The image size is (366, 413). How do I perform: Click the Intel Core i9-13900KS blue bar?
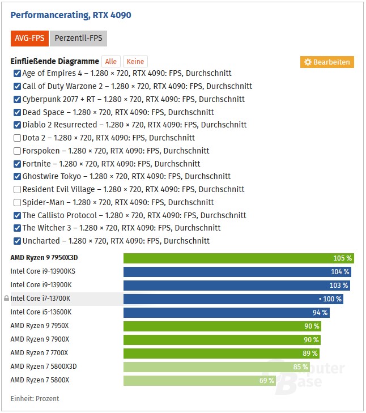(x=237, y=272)
